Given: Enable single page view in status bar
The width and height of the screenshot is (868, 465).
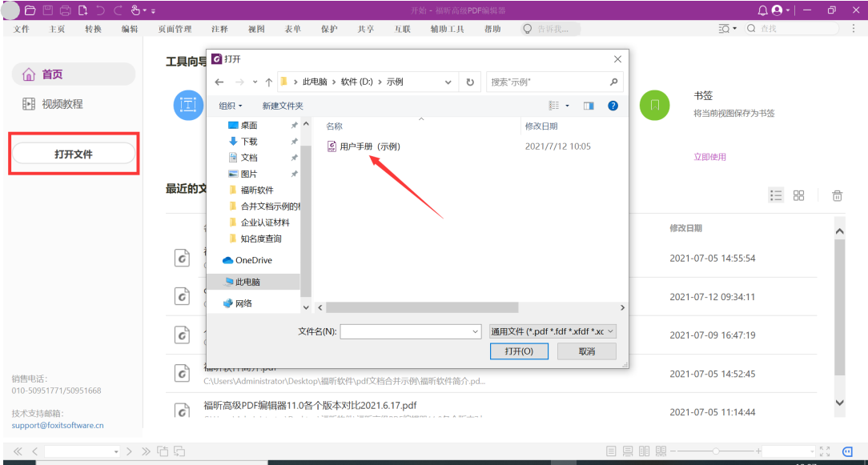Looking at the screenshot, I should (609, 451).
